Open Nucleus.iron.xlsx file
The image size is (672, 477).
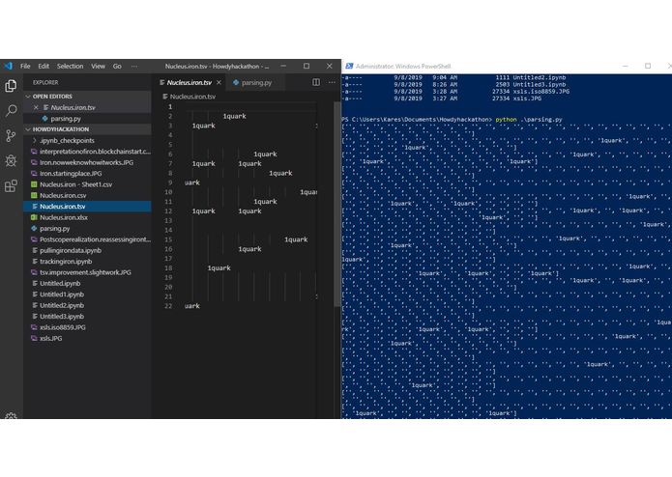pos(87,217)
